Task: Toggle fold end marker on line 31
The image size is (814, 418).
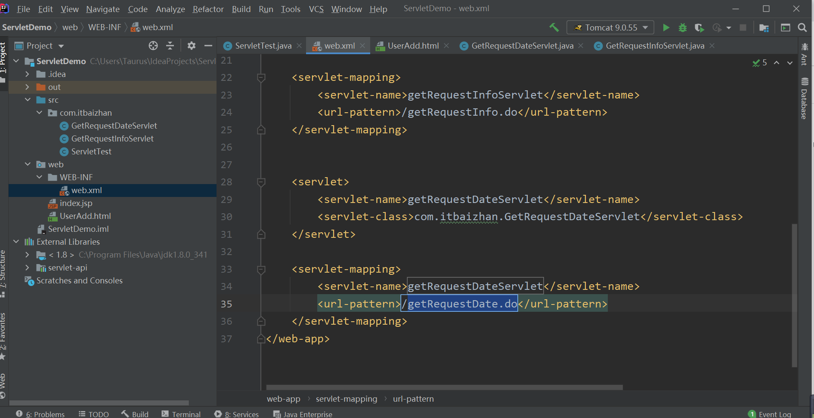Action: pyautogui.click(x=261, y=234)
